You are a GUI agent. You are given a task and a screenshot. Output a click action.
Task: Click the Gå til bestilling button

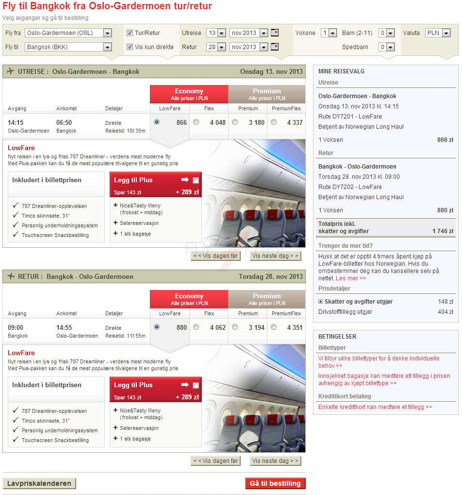(275, 483)
